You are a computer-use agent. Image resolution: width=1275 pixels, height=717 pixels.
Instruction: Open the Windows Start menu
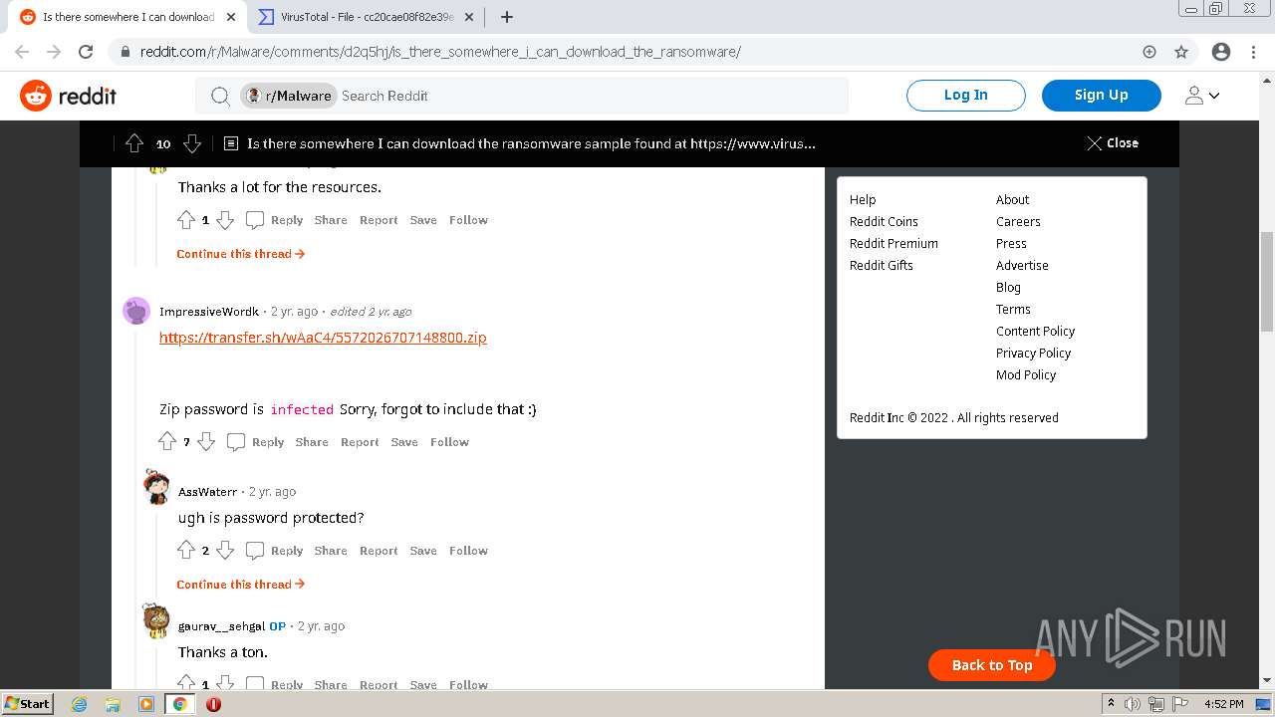pyautogui.click(x=28, y=704)
